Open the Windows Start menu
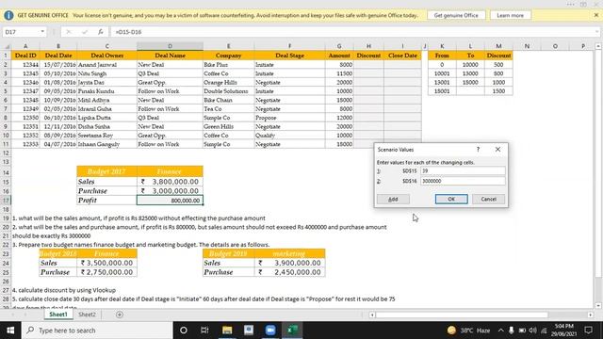This screenshot has width=603, height=339. tap(10, 331)
